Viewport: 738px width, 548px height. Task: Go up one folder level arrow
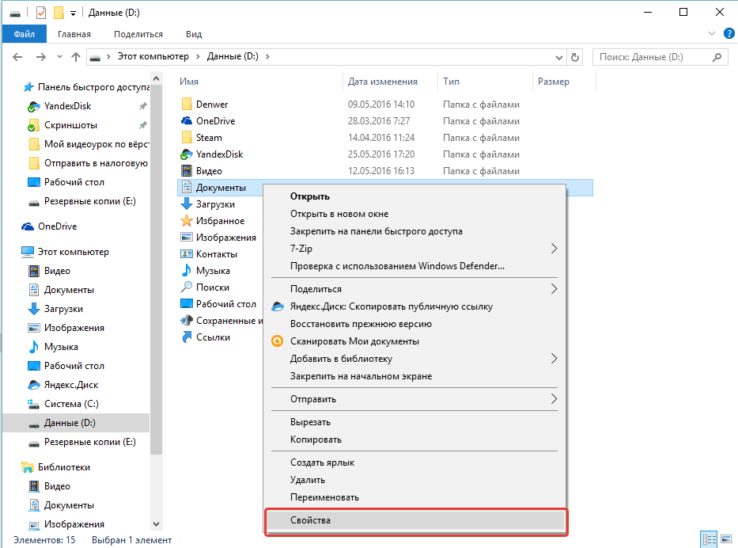(76, 57)
